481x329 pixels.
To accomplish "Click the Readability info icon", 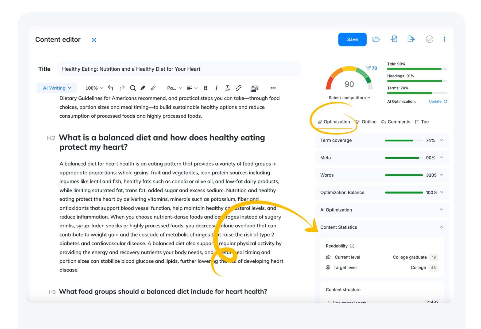I will (x=352, y=246).
